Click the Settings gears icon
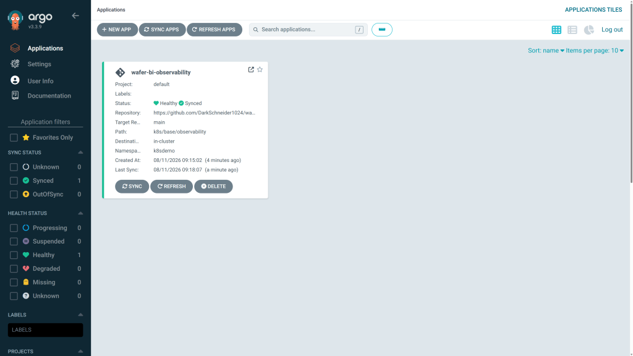 (x=15, y=64)
